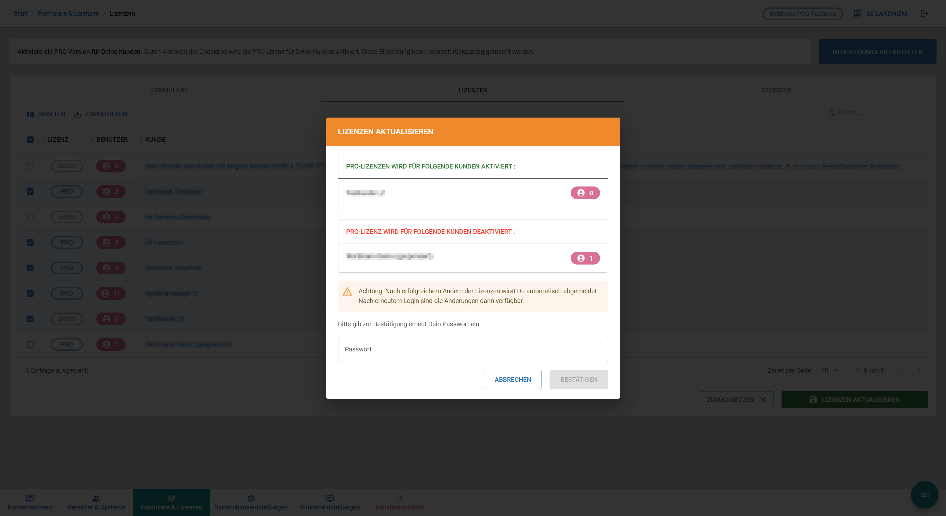This screenshot has width=946, height=516.
Task: Click the Installationsdatei download icon
Action: click(x=400, y=498)
